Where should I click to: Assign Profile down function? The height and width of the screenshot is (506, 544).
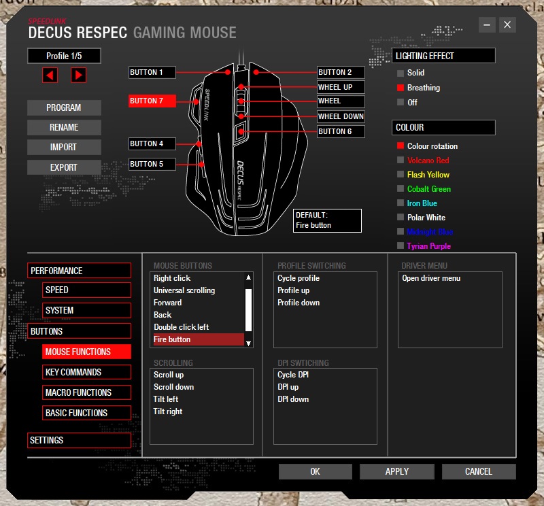pyautogui.click(x=299, y=303)
